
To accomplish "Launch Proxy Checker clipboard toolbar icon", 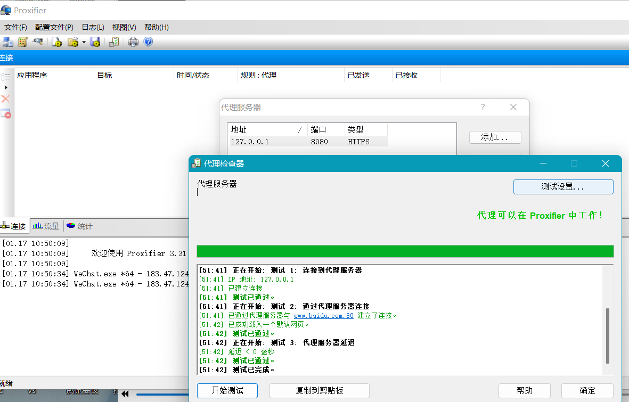I will click(115, 42).
